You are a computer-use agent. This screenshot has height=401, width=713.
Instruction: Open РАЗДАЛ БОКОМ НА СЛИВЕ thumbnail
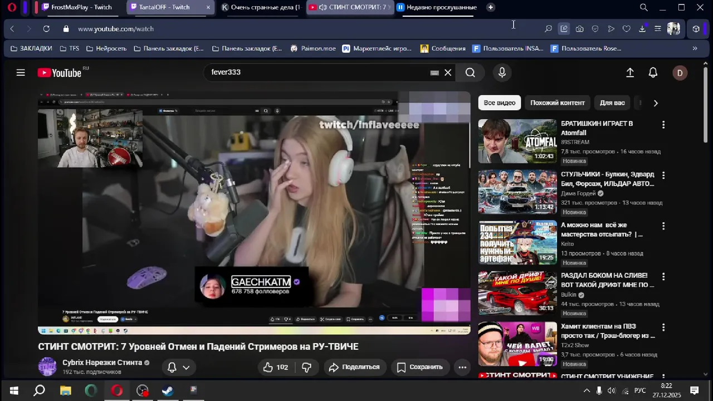(x=517, y=293)
